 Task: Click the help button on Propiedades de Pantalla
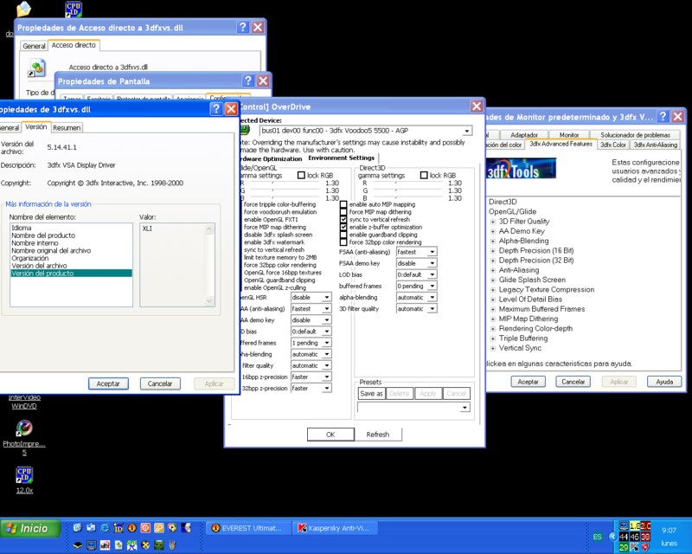point(248,81)
